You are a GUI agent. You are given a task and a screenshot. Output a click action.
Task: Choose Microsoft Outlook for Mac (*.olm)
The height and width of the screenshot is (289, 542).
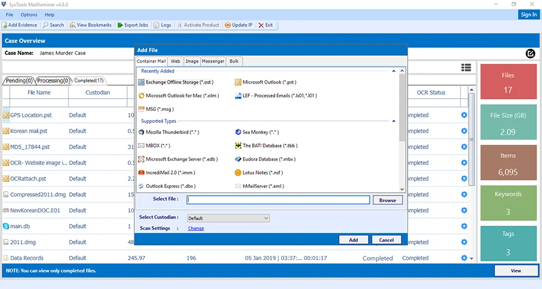(x=179, y=96)
